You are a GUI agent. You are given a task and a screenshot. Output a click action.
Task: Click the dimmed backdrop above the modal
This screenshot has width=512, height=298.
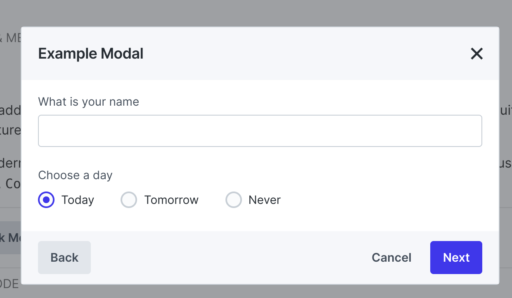tap(256, 12)
